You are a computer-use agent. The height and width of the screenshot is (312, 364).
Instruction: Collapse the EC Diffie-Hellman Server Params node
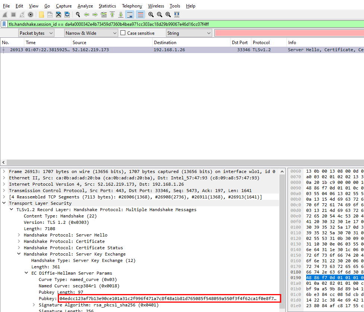click(27, 273)
